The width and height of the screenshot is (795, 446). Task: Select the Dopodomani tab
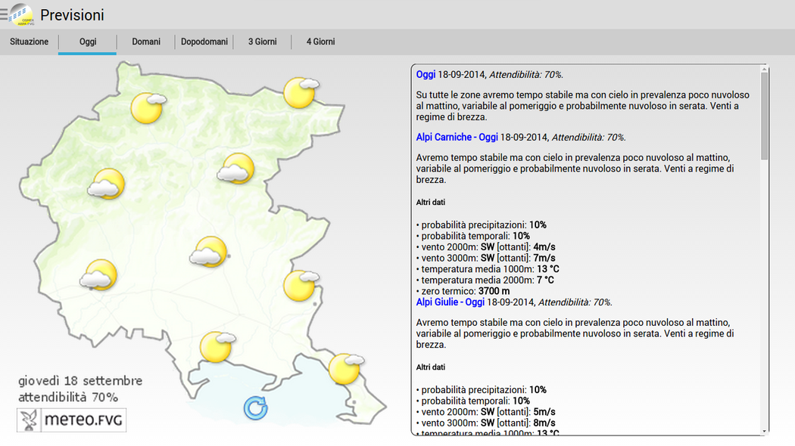coord(204,42)
